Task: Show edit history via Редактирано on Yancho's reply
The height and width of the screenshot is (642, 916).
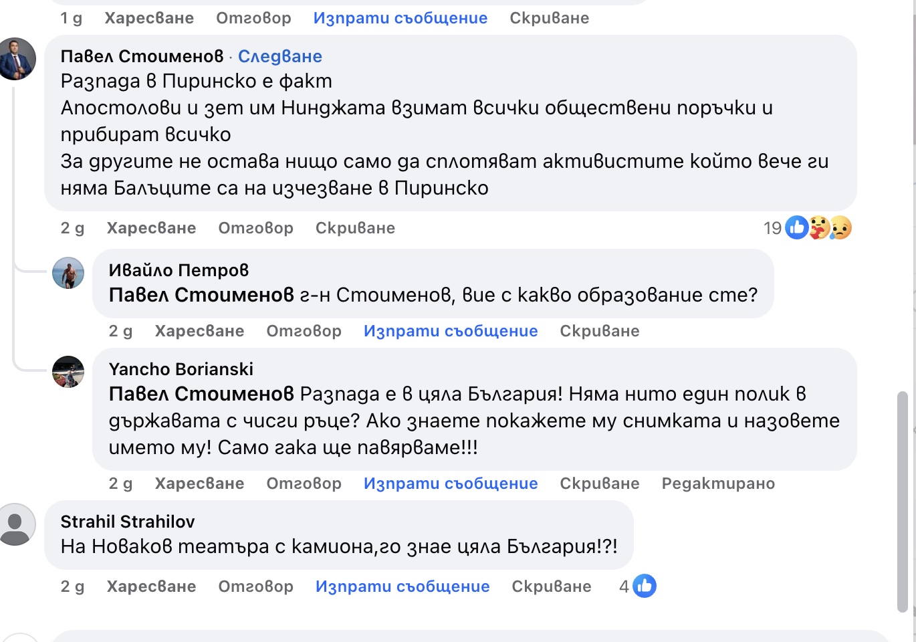Action: point(718,484)
